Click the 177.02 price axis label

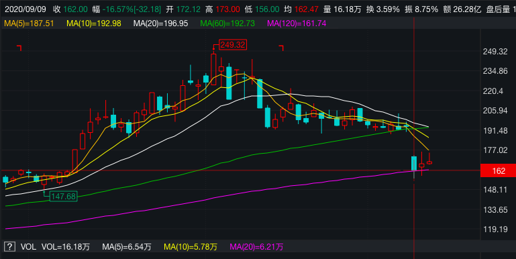click(x=495, y=150)
